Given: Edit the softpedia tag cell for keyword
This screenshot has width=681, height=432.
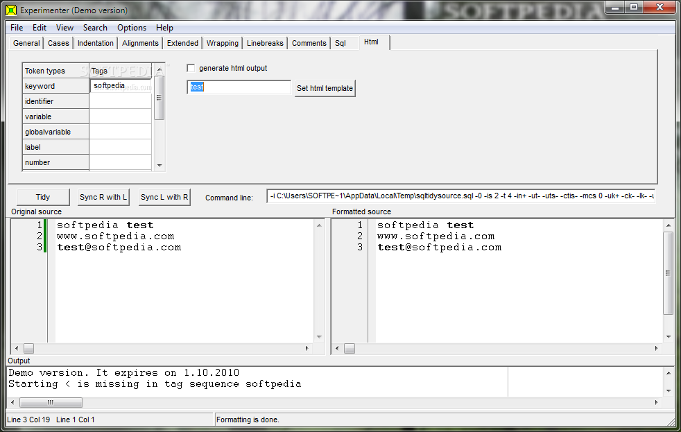Looking at the screenshot, I should [121, 85].
